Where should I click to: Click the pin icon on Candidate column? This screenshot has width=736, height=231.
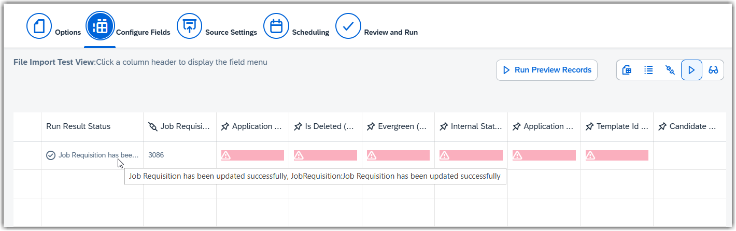662,127
